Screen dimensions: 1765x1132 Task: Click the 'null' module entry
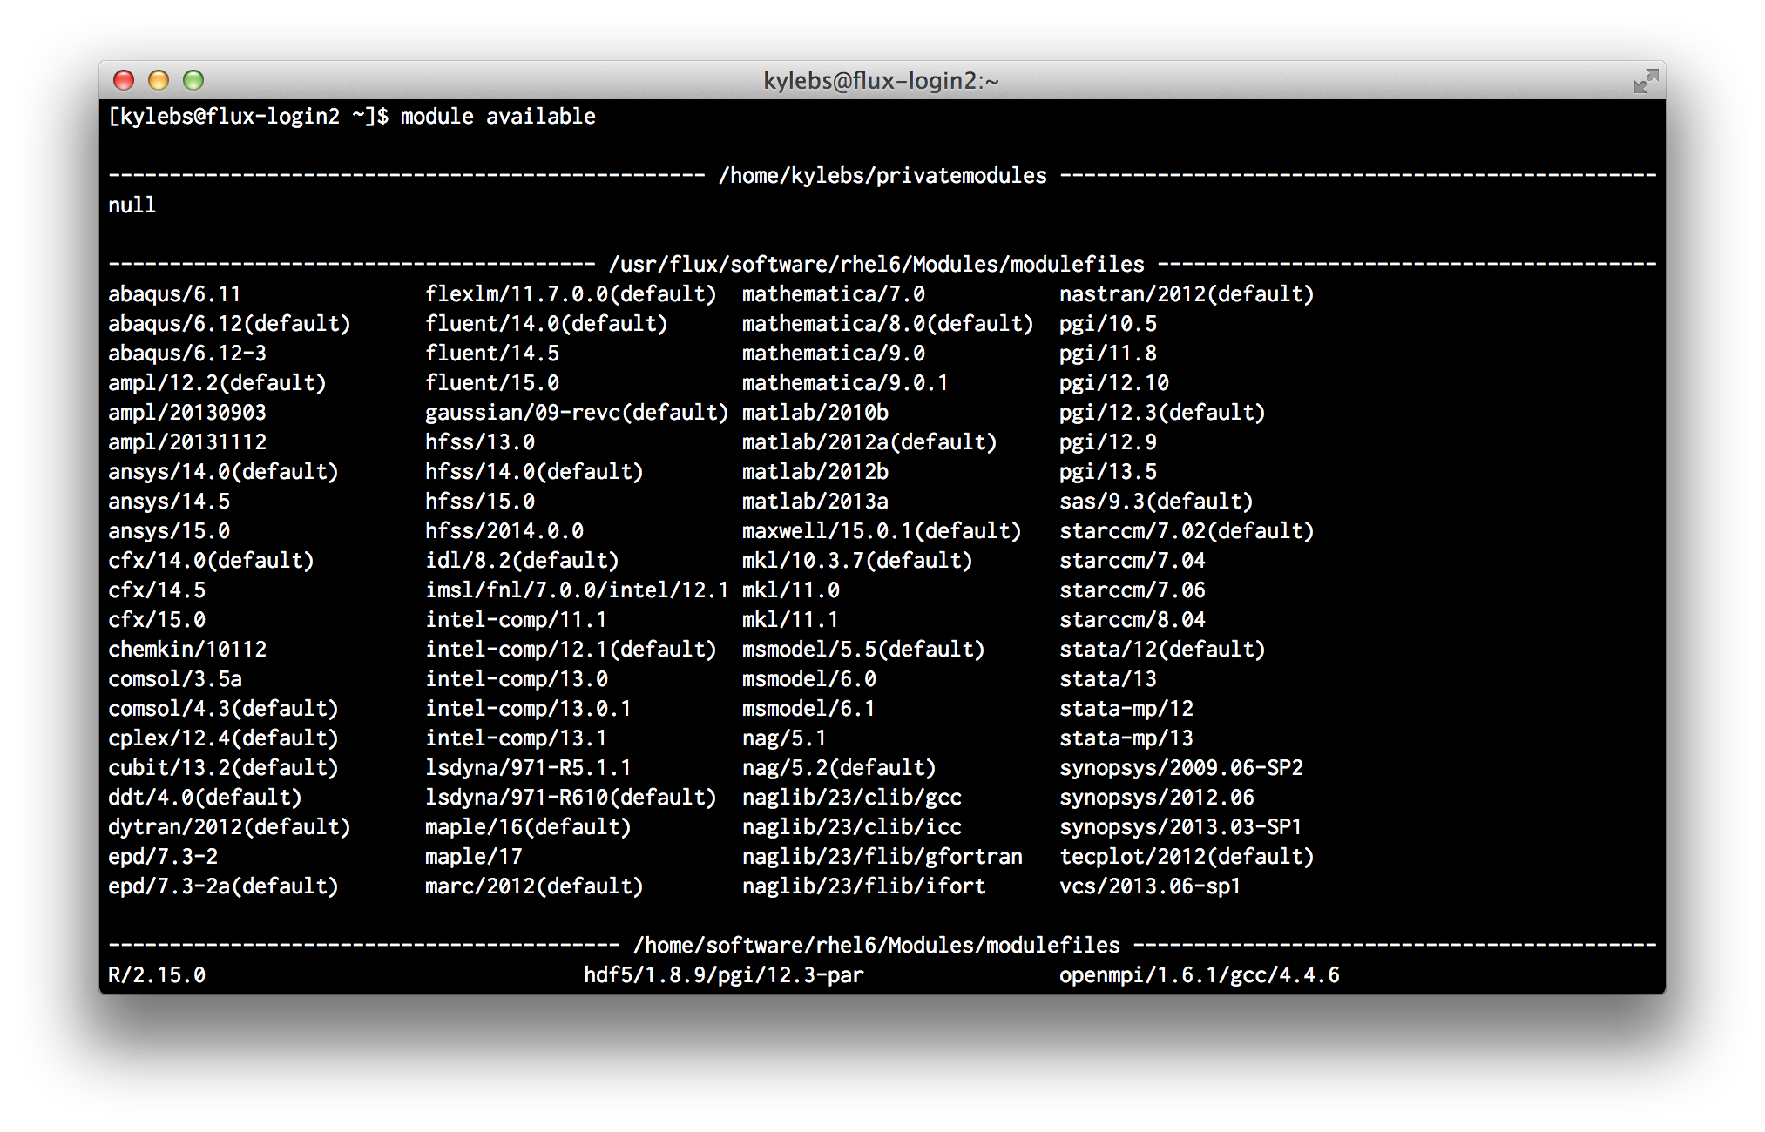click(x=132, y=205)
